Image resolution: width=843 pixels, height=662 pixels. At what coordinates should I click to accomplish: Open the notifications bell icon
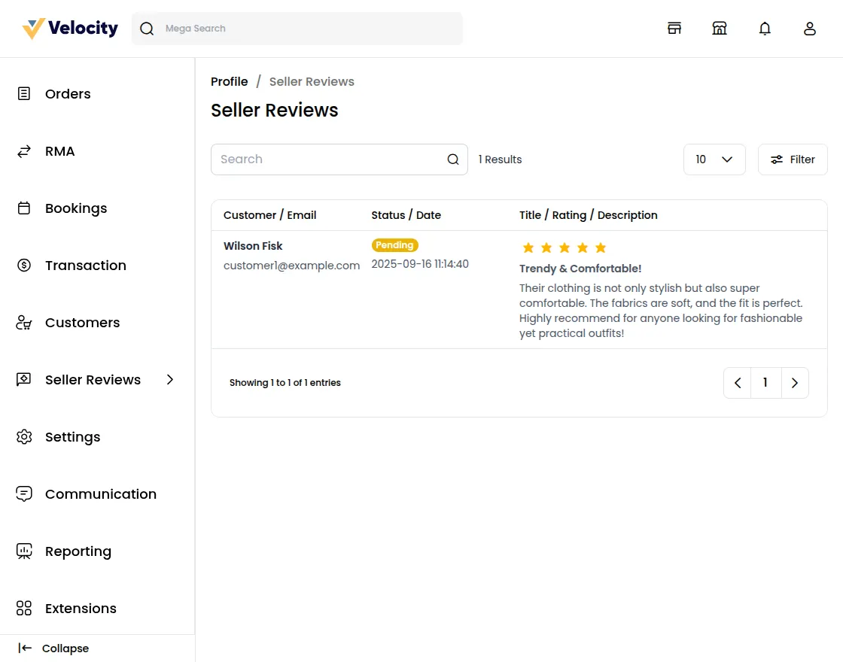click(x=765, y=28)
